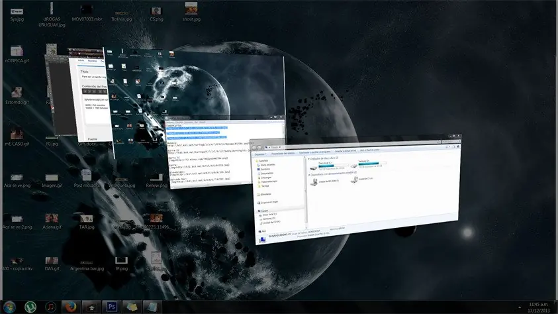The image size is (558, 314).
Task: Select the Aca se ve 2.png file
Action: pyautogui.click(x=17, y=221)
